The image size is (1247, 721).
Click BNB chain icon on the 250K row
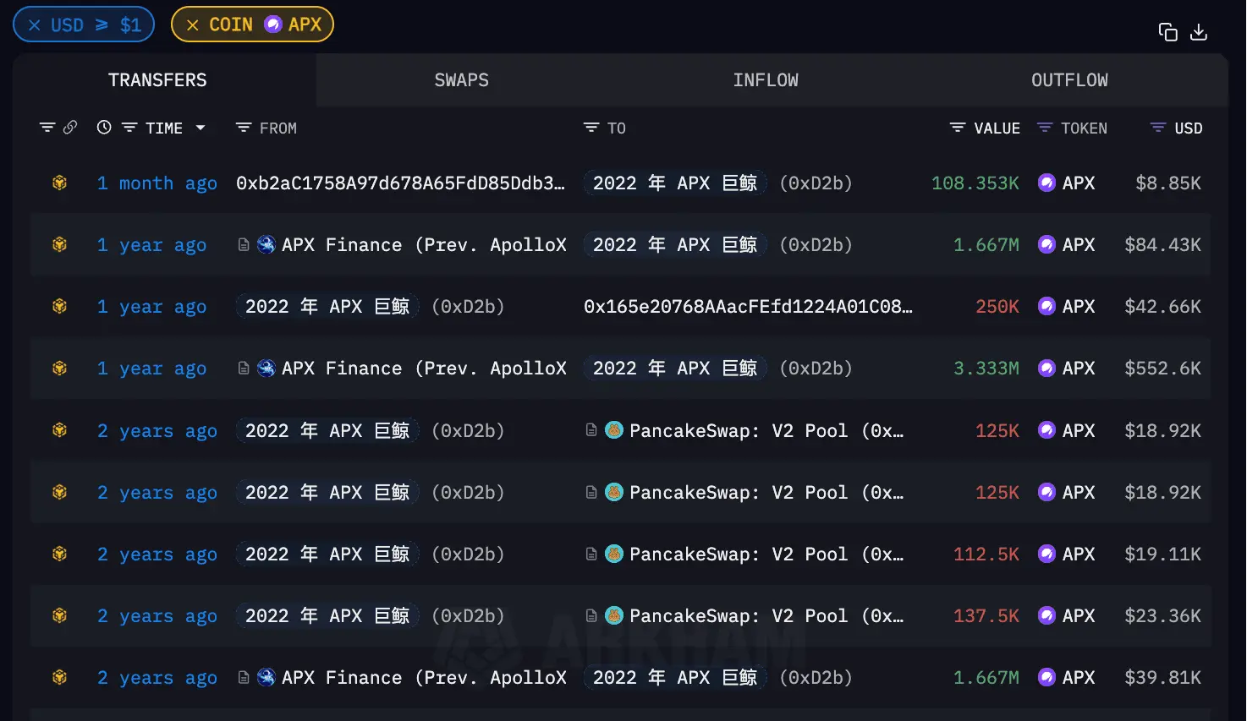(x=59, y=306)
